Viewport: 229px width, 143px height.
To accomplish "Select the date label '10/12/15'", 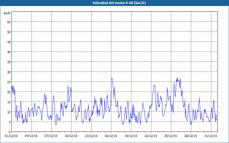I will [x=71, y=136].
